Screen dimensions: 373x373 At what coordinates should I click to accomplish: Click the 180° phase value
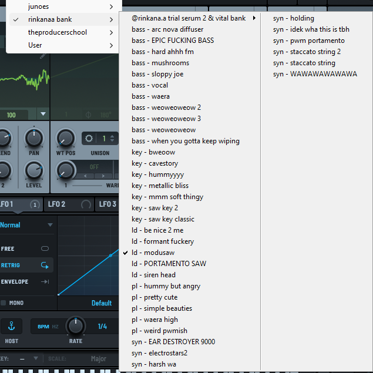click(106, 115)
